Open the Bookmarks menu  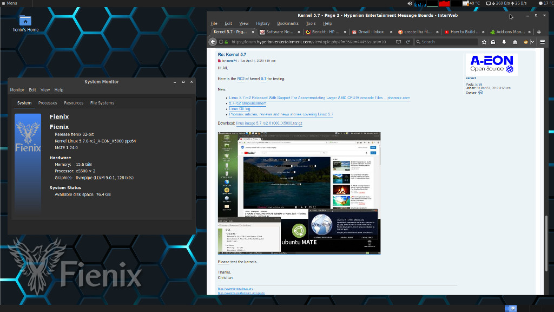click(x=288, y=23)
